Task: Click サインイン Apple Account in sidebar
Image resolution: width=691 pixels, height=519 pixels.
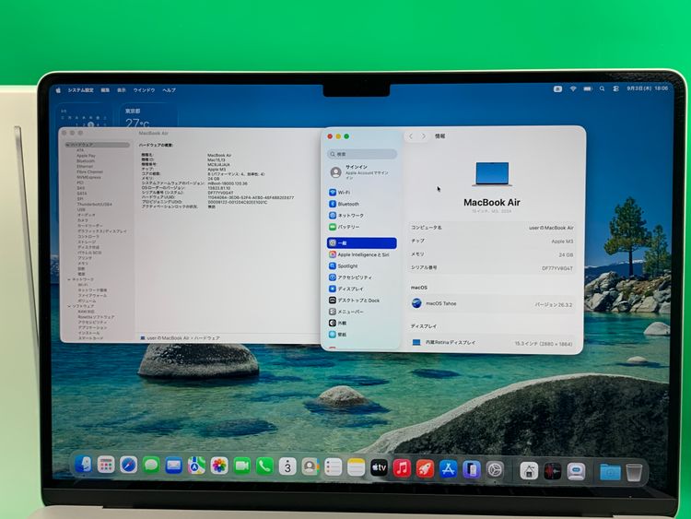Action: pyautogui.click(x=361, y=172)
